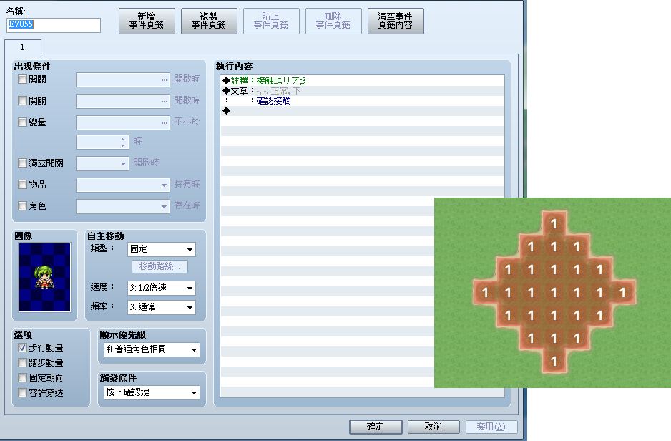The height and width of the screenshot is (441, 671).
Task: Enable the 角色 condition checkbox
Action: click(23, 205)
